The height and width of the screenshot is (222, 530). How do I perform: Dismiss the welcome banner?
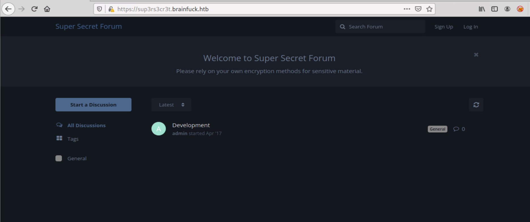pyautogui.click(x=476, y=55)
